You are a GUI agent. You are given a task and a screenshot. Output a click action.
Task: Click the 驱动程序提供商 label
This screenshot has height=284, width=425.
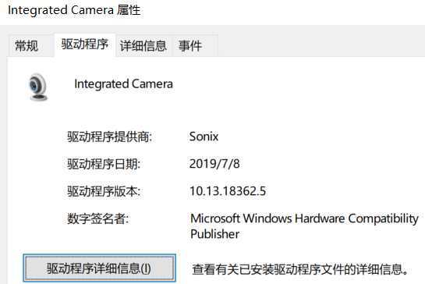point(109,137)
